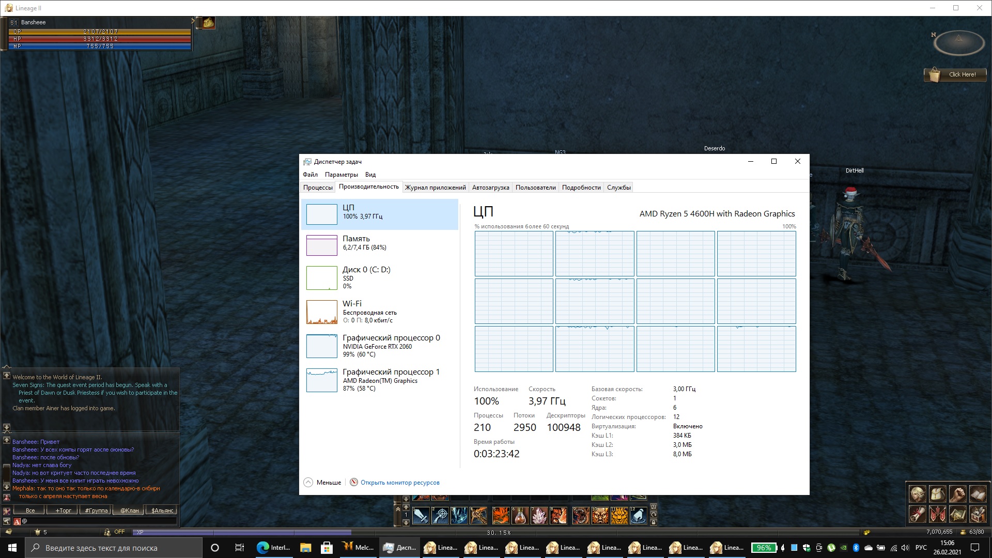Screen dimensions: 992x558
Task: Select the ЦП performance item
Action: (380, 214)
